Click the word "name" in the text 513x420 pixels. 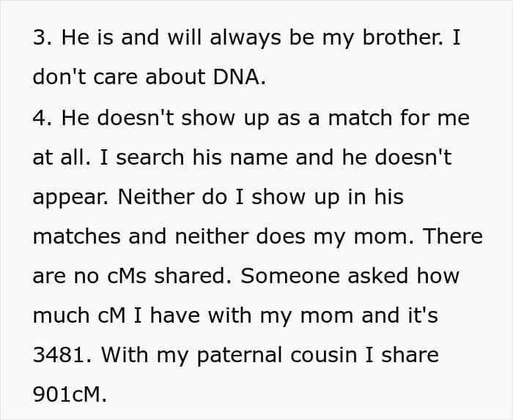coord(259,157)
